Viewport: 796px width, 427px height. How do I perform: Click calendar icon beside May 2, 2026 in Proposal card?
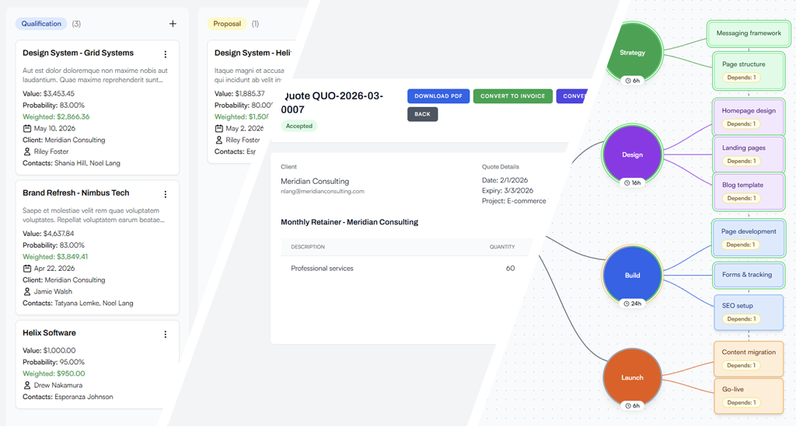[x=218, y=128]
